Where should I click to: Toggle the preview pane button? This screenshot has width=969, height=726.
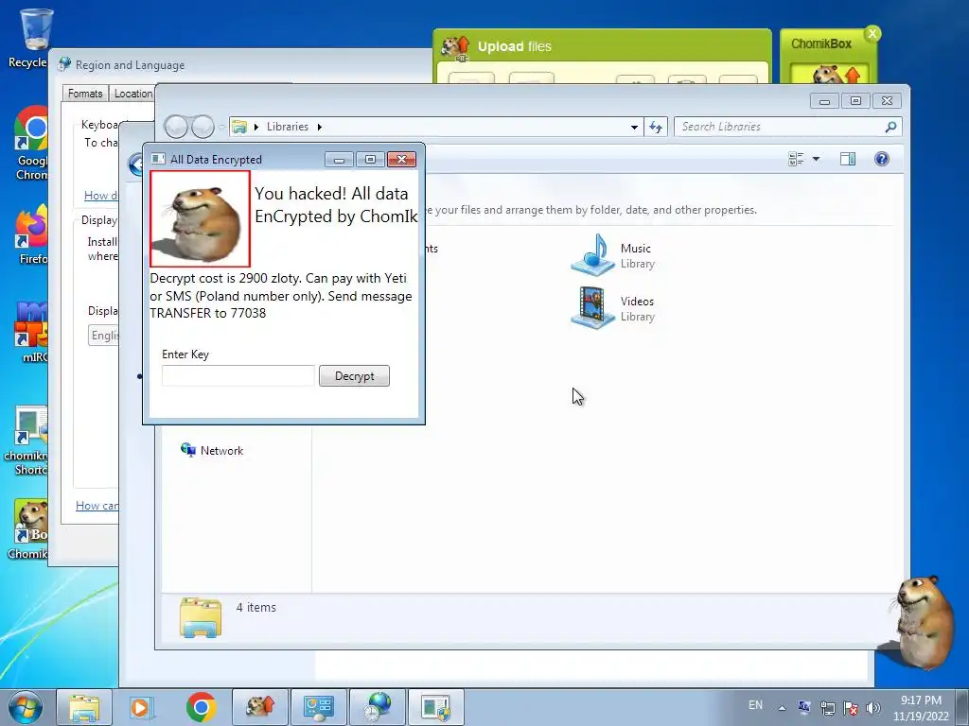click(x=848, y=159)
